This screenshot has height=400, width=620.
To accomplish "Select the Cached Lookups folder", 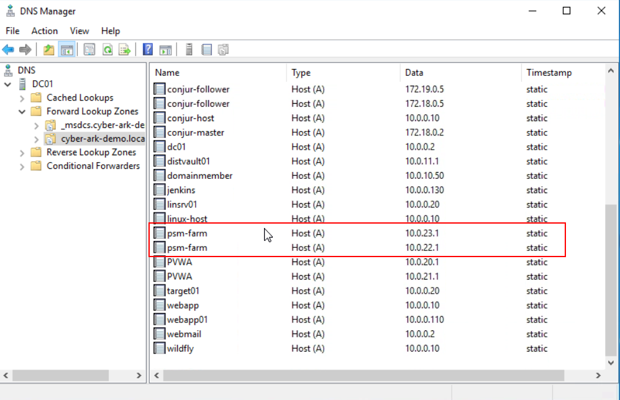I will pos(80,98).
